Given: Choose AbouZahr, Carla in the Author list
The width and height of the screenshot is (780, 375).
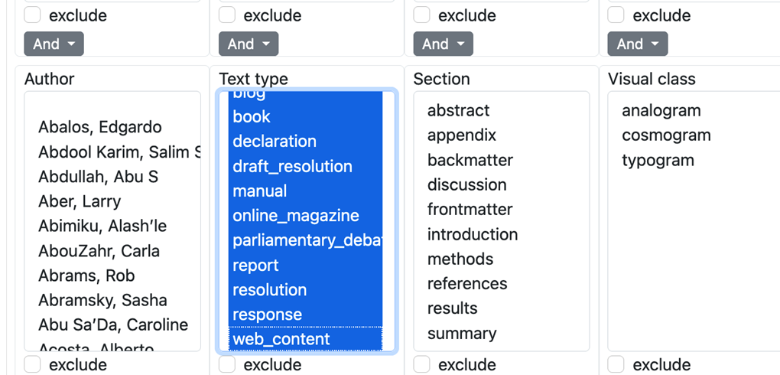Looking at the screenshot, I should pyautogui.click(x=99, y=251).
